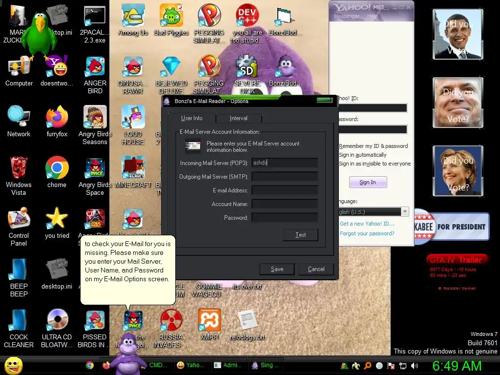This screenshot has width=500, height=375.
Task: Click the smiley Start button
Action: (x=13, y=366)
